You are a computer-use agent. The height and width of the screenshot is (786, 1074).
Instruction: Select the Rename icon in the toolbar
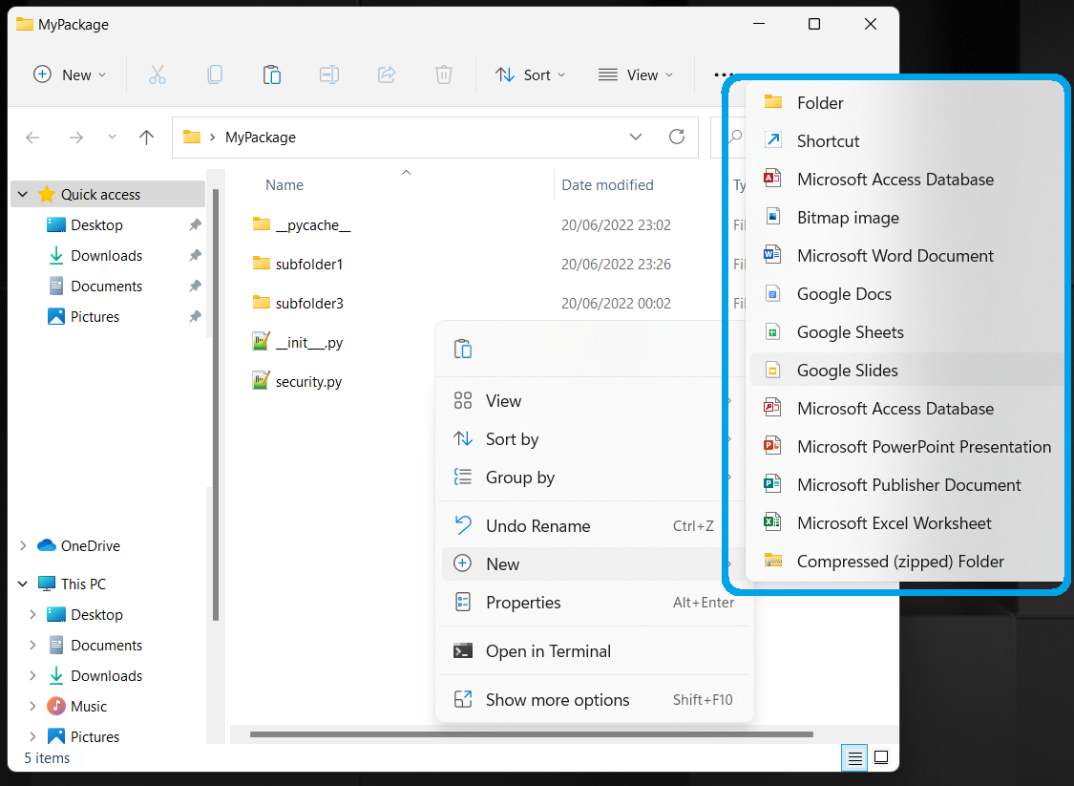pos(329,74)
